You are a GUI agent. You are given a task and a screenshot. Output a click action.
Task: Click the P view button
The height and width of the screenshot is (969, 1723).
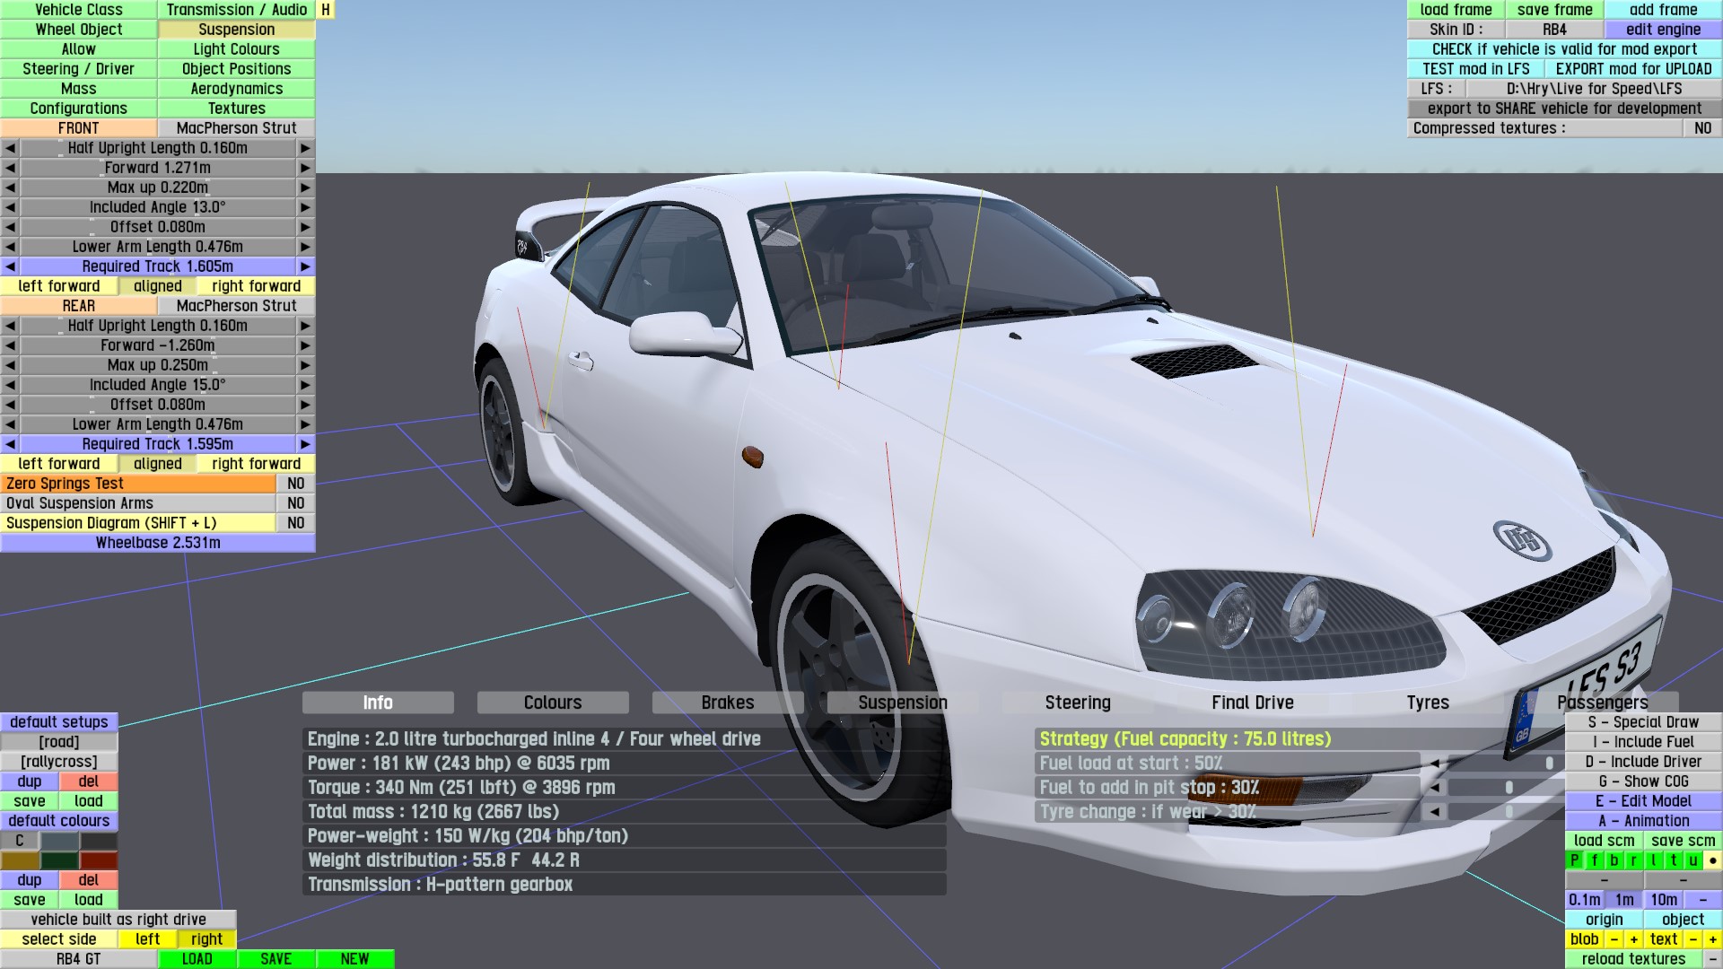coord(1574,860)
